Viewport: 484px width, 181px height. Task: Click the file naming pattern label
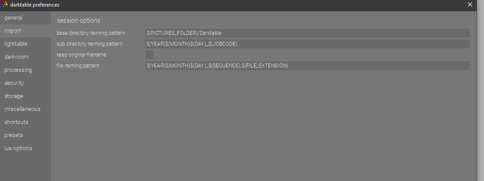(78, 66)
